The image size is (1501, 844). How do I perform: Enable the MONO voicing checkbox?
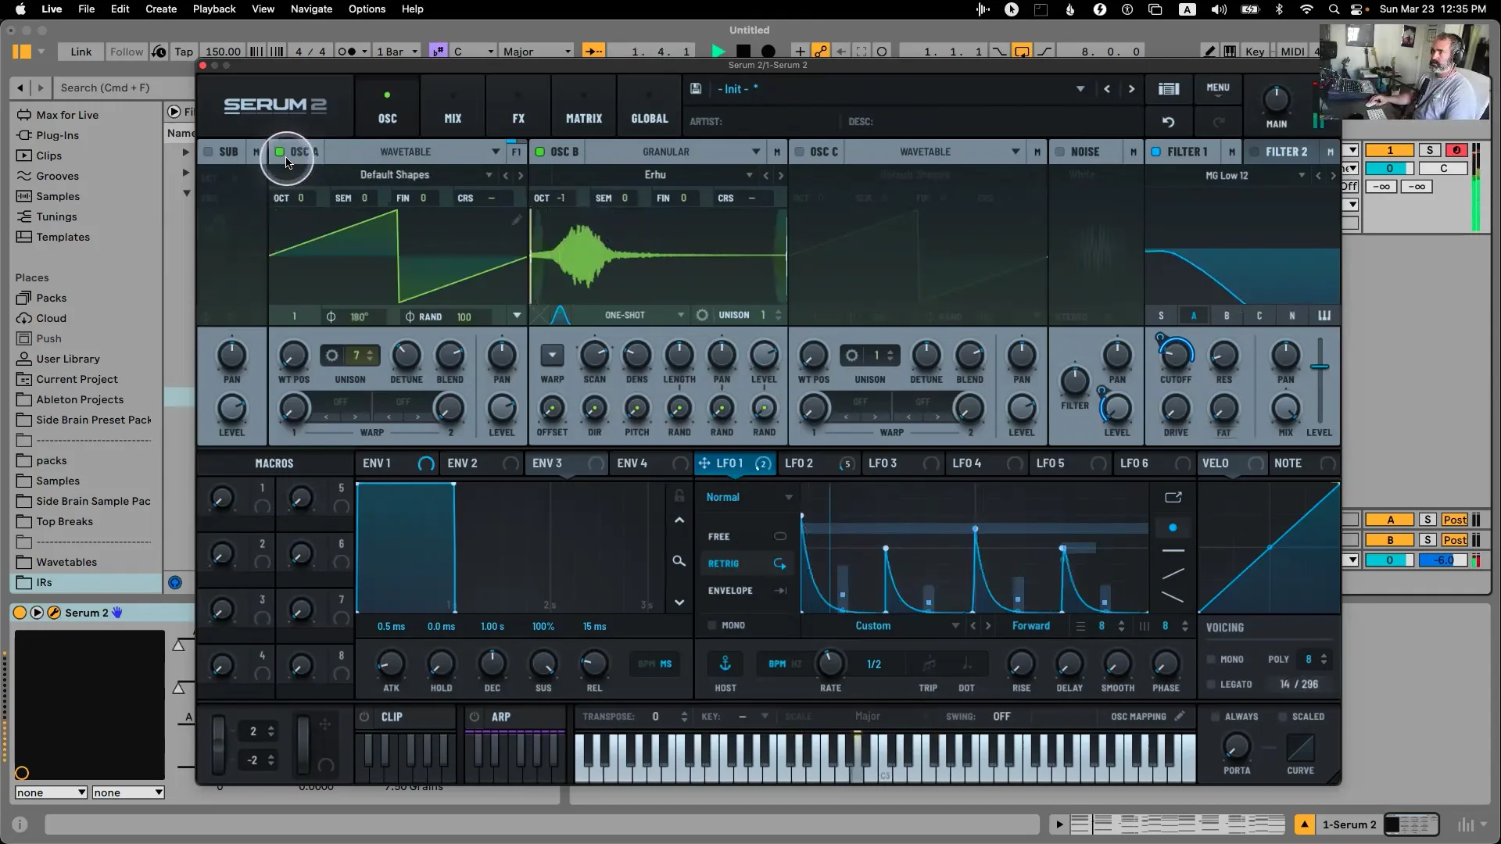1211,660
